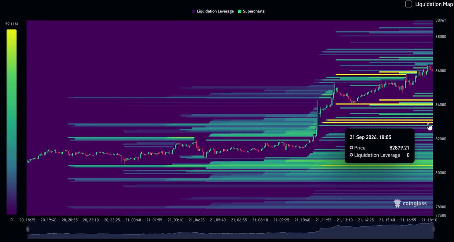This screenshot has width=454, height=242.
Task: Click the '21, 05:40' time axis label
Action: [218, 220]
